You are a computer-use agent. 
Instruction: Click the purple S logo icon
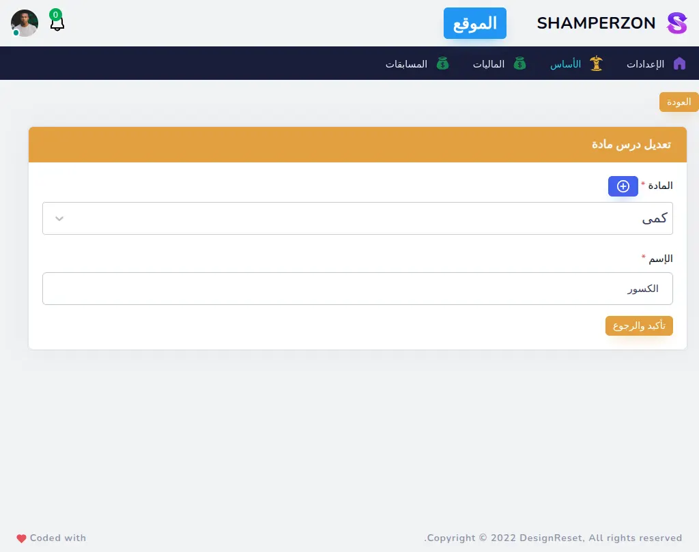(676, 23)
